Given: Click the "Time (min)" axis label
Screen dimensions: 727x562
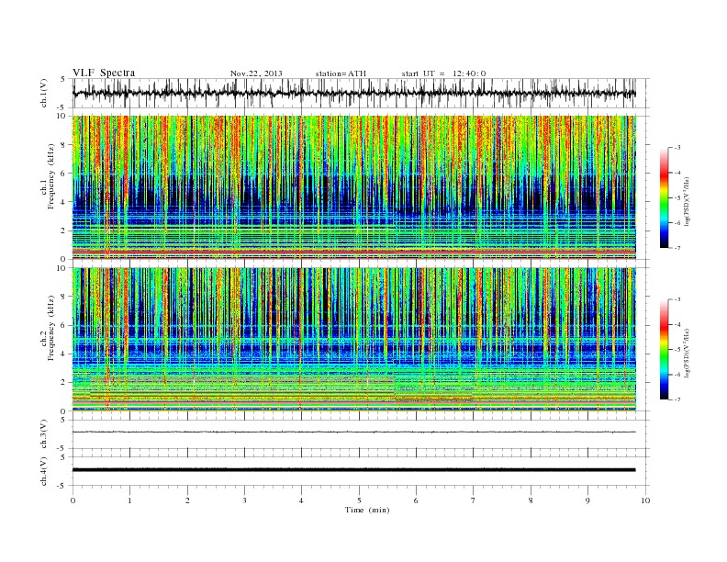Looking at the screenshot, I should 367,510.
